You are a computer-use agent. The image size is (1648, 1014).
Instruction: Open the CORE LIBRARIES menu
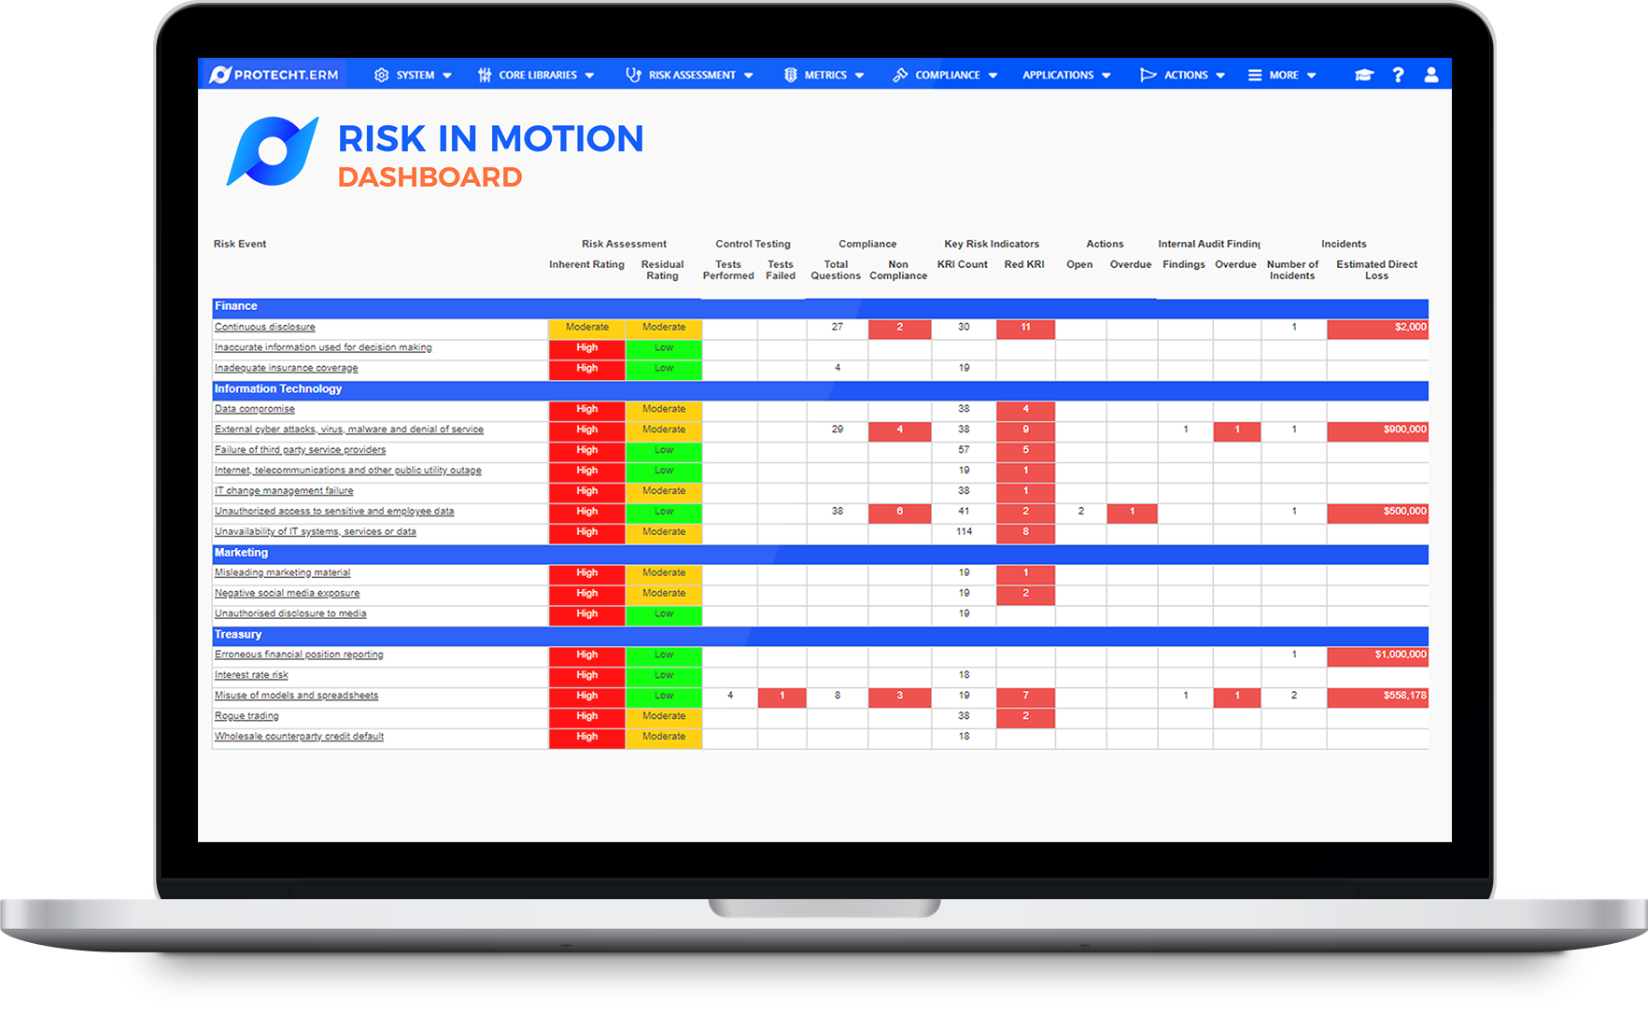coord(537,75)
